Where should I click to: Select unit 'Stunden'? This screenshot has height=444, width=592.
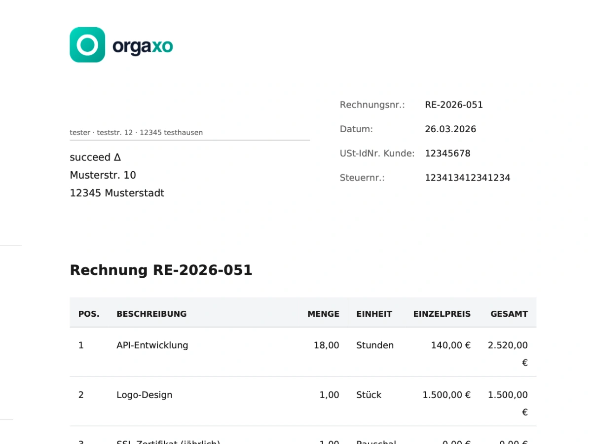[375, 345]
